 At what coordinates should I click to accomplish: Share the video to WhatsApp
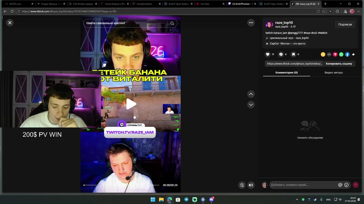[x=341, y=54]
